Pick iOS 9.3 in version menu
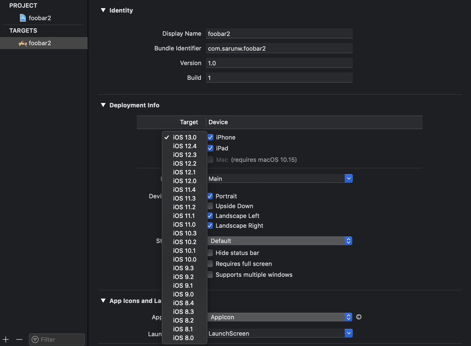This screenshot has width=471, height=346. [x=183, y=268]
